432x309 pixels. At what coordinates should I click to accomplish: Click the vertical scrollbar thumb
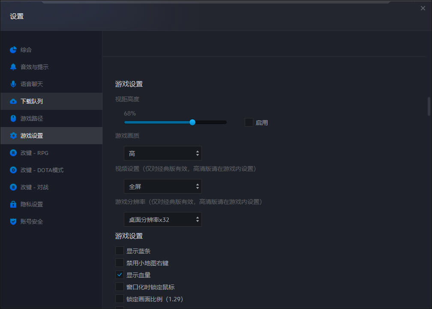click(x=429, y=106)
